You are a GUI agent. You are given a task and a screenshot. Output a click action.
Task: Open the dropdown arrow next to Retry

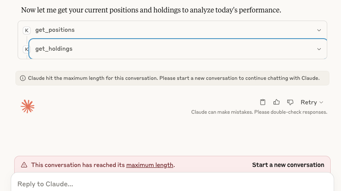pos(321,102)
